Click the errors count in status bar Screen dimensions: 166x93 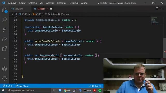click(x=5, y=86)
